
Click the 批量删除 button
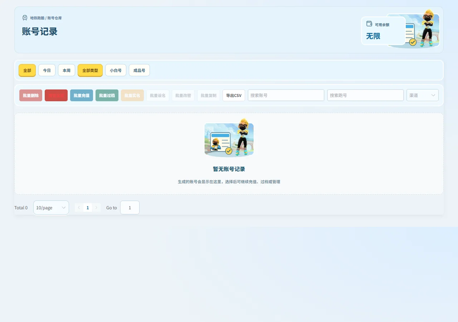click(31, 95)
